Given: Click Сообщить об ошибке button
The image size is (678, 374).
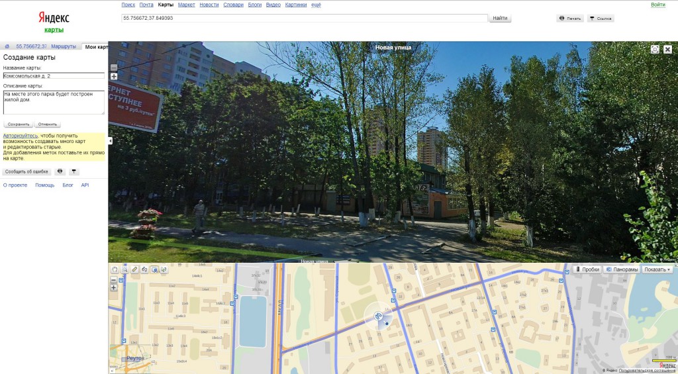Looking at the screenshot, I should click(26, 171).
